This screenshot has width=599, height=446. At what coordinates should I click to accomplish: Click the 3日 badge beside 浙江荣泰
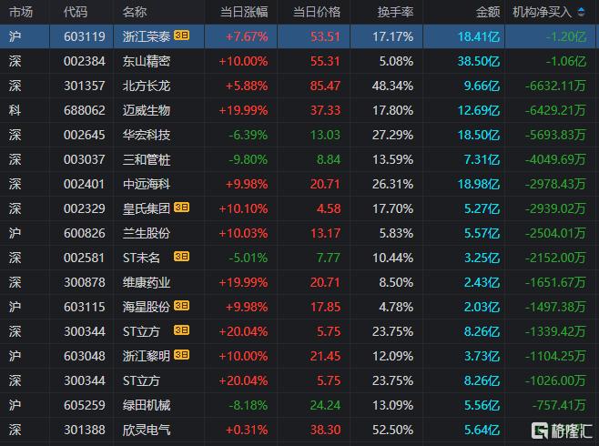point(181,35)
